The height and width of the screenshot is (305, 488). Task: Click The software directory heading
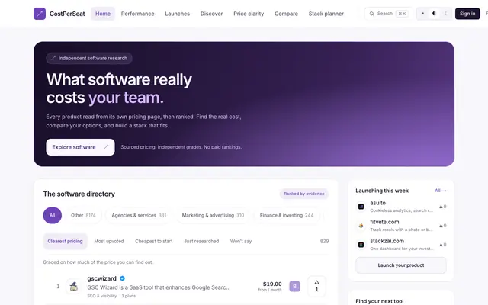79,194
